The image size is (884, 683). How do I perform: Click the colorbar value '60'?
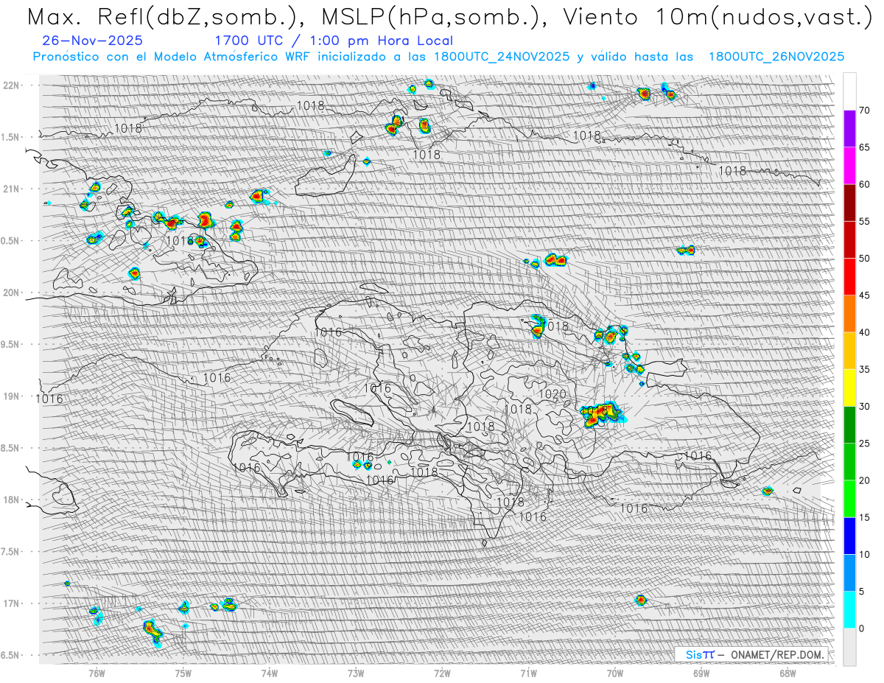coord(864,184)
